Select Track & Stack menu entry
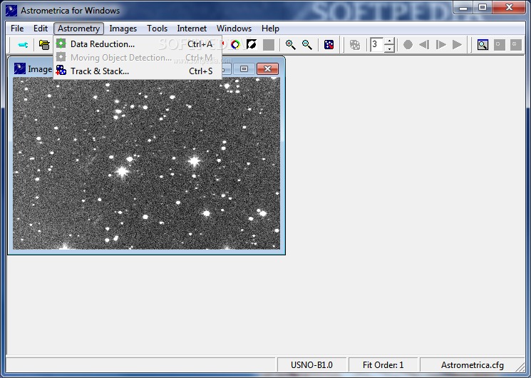 tap(99, 71)
